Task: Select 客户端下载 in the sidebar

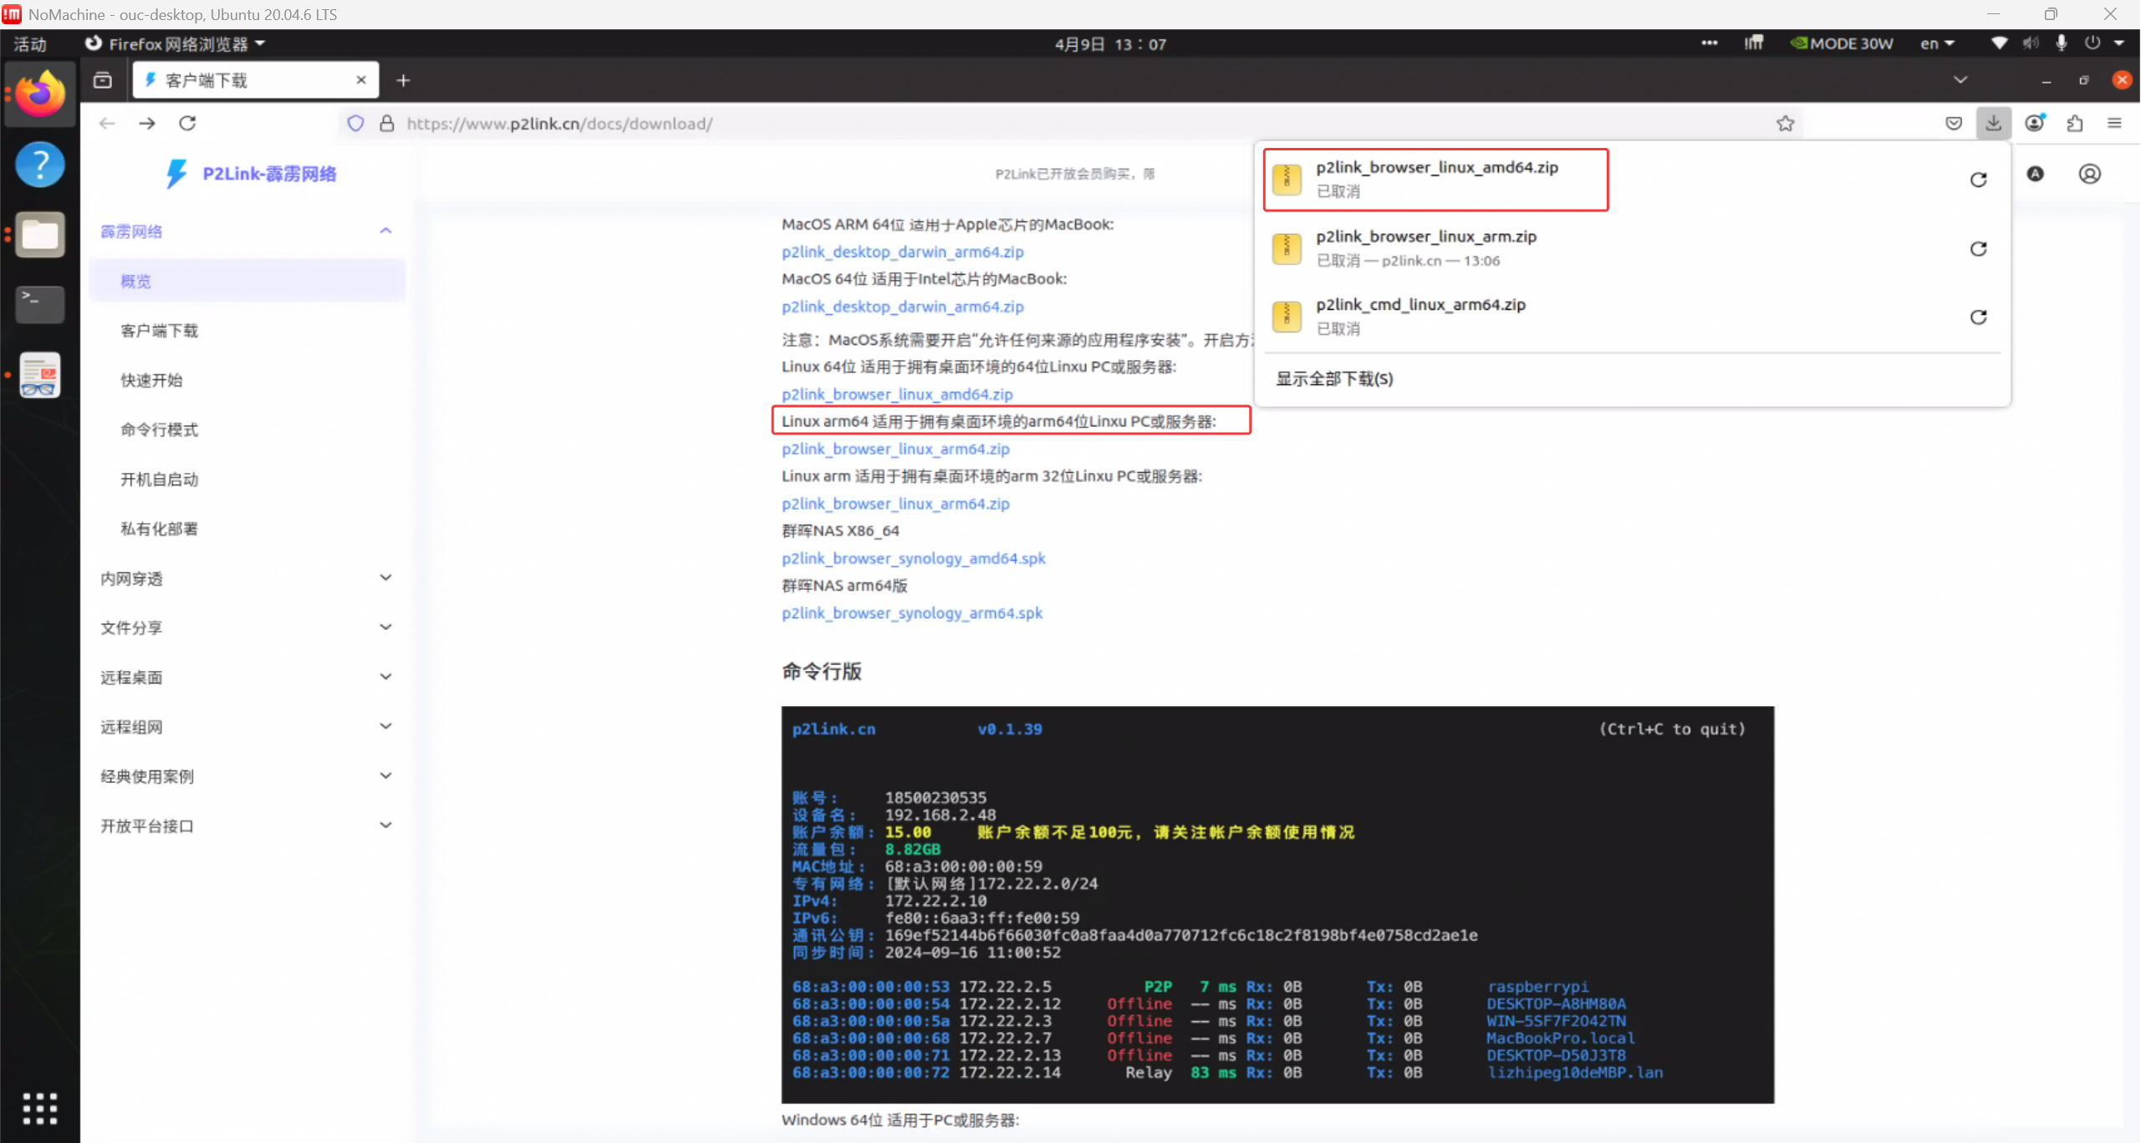Action: [159, 331]
